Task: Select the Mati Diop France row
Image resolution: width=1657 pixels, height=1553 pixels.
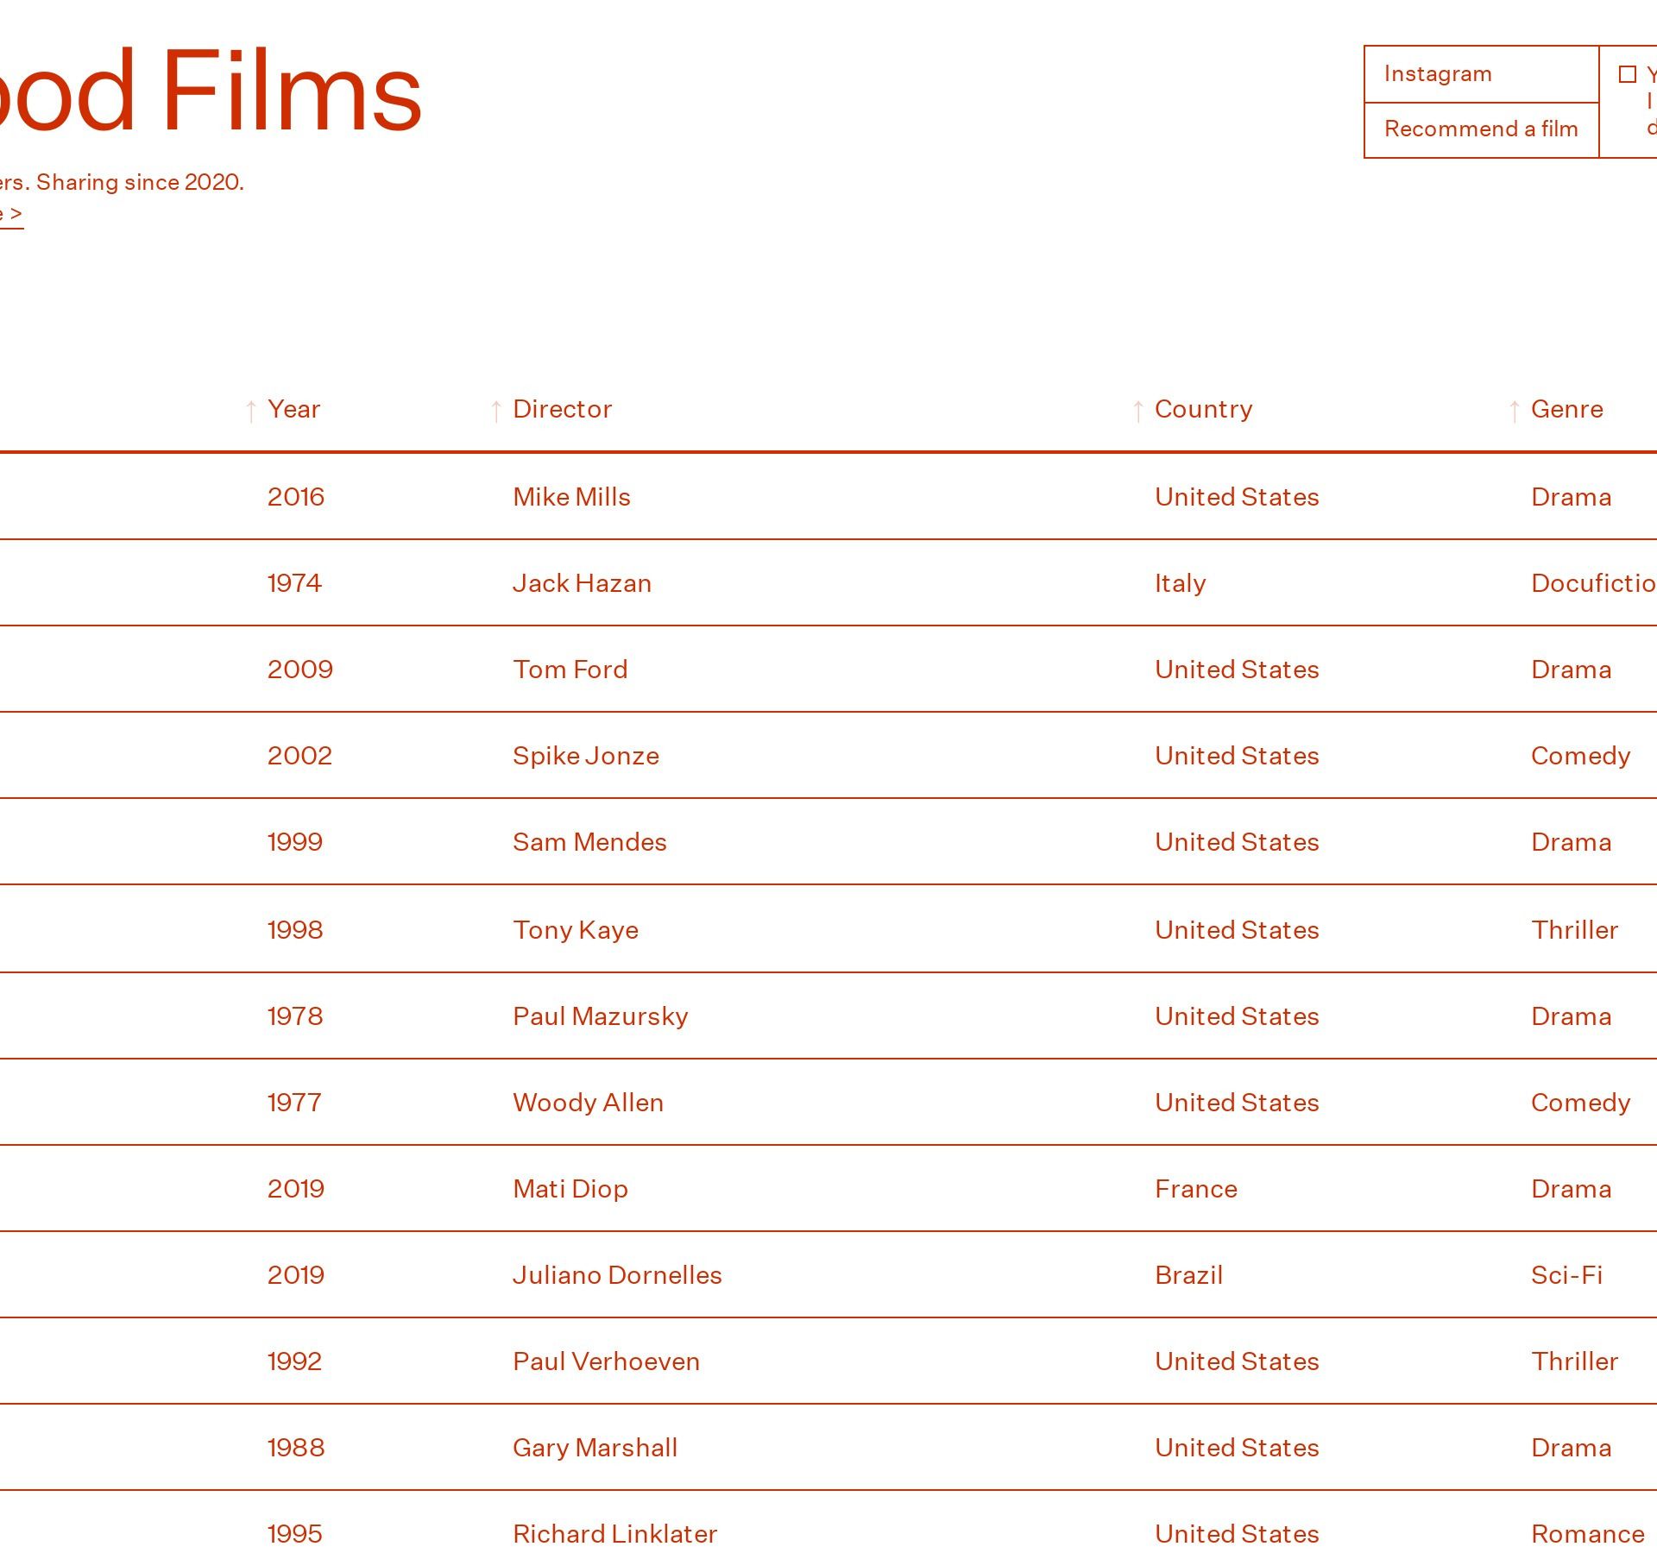Action: [x=570, y=1189]
